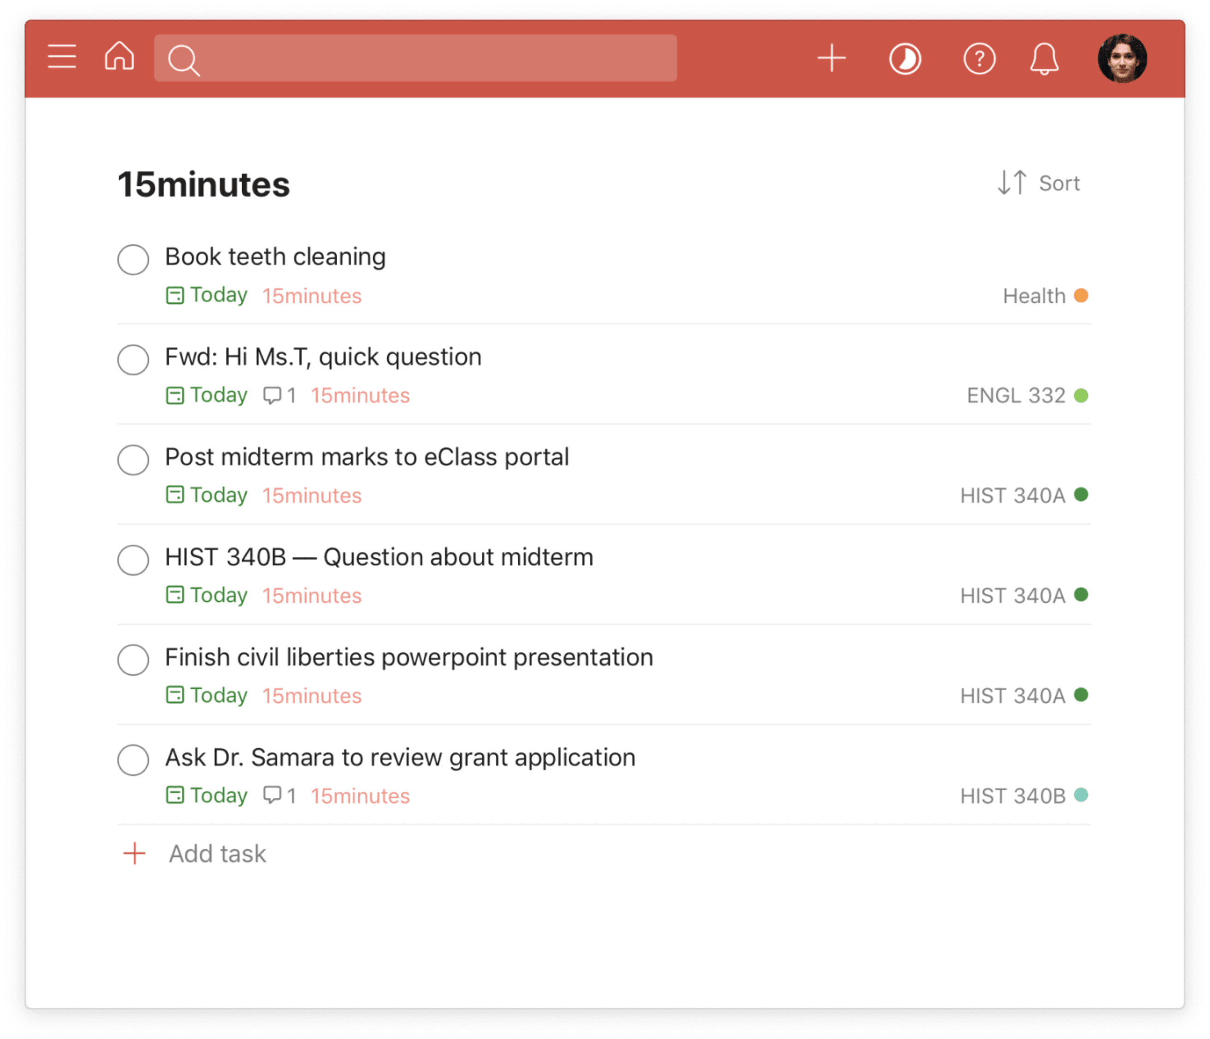This screenshot has width=1210, height=1039.
Task: Open date picker on HIST 340B midterm question
Action: click(x=206, y=595)
